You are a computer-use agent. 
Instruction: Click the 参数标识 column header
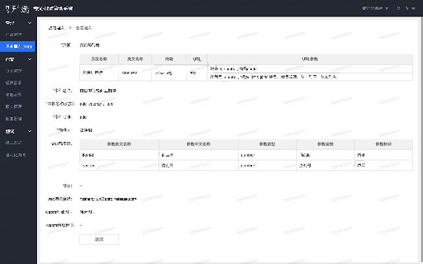click(x=383, y=144)
